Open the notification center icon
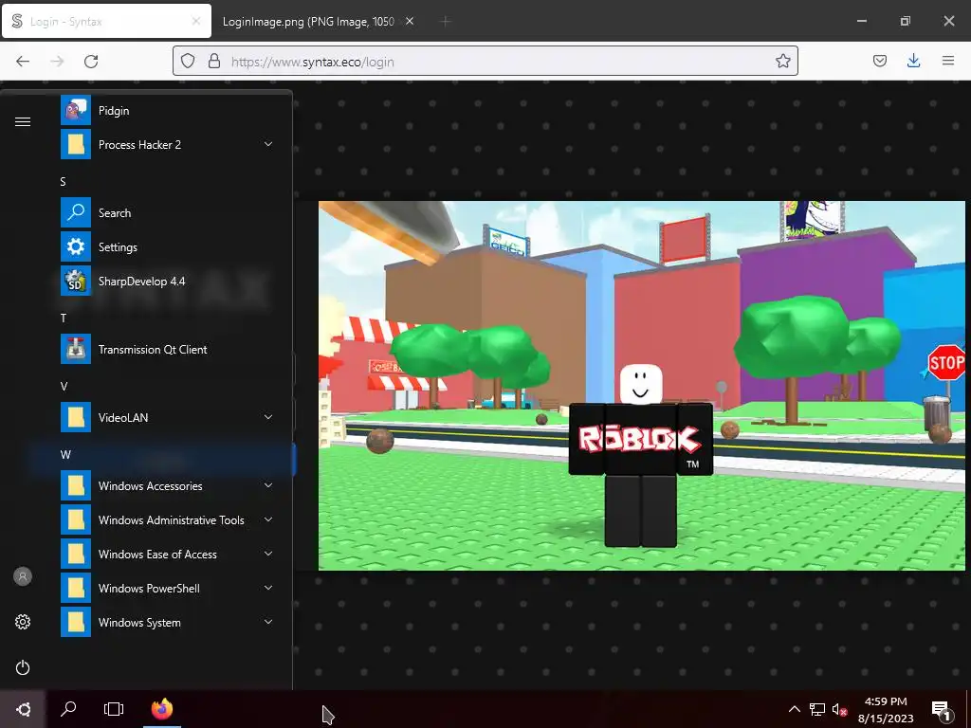Screen dimensions: 971x728 pos(942,709)
